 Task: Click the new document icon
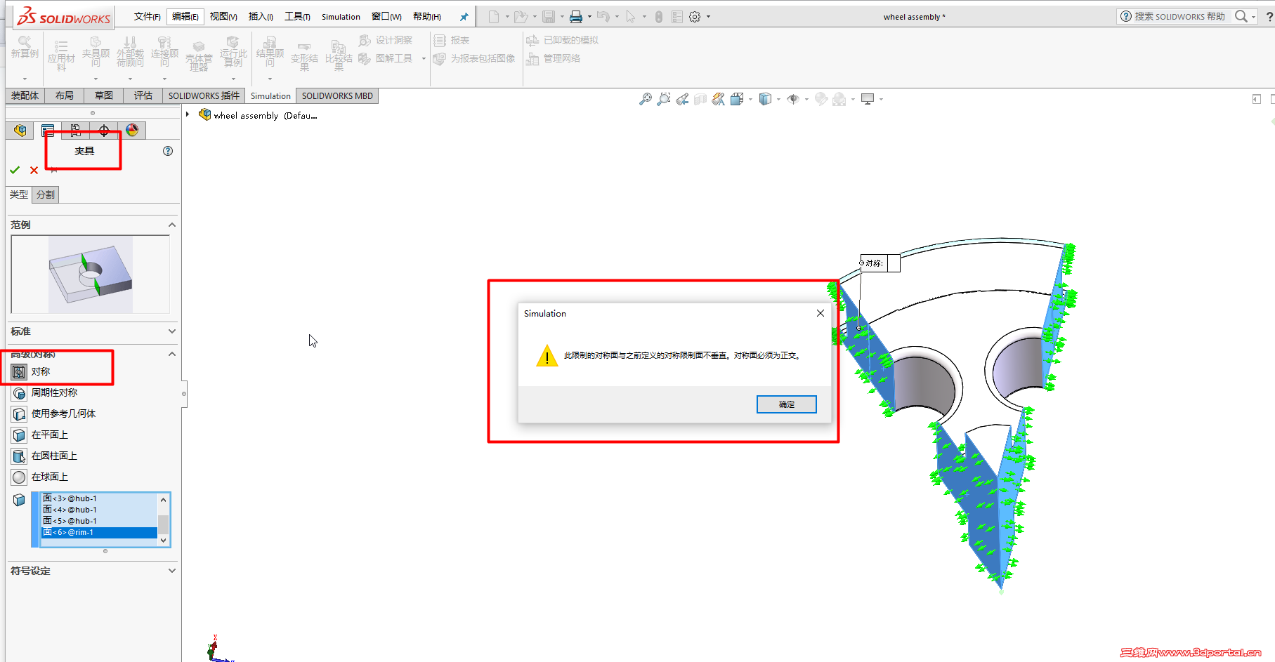[x=494, y=17]
